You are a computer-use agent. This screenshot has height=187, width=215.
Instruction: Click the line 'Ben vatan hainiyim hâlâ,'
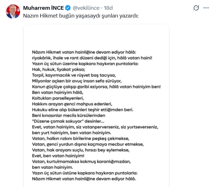58,92
